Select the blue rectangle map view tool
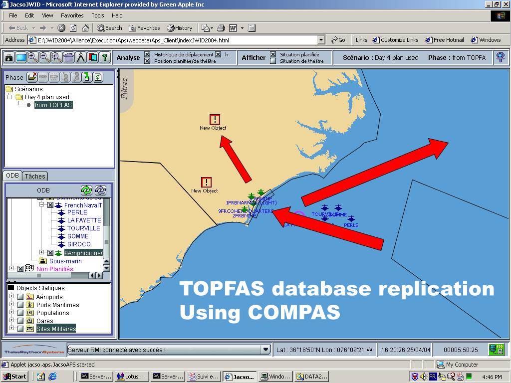The height and width of the screenshot is (383, 511). (x=21, y=58)
